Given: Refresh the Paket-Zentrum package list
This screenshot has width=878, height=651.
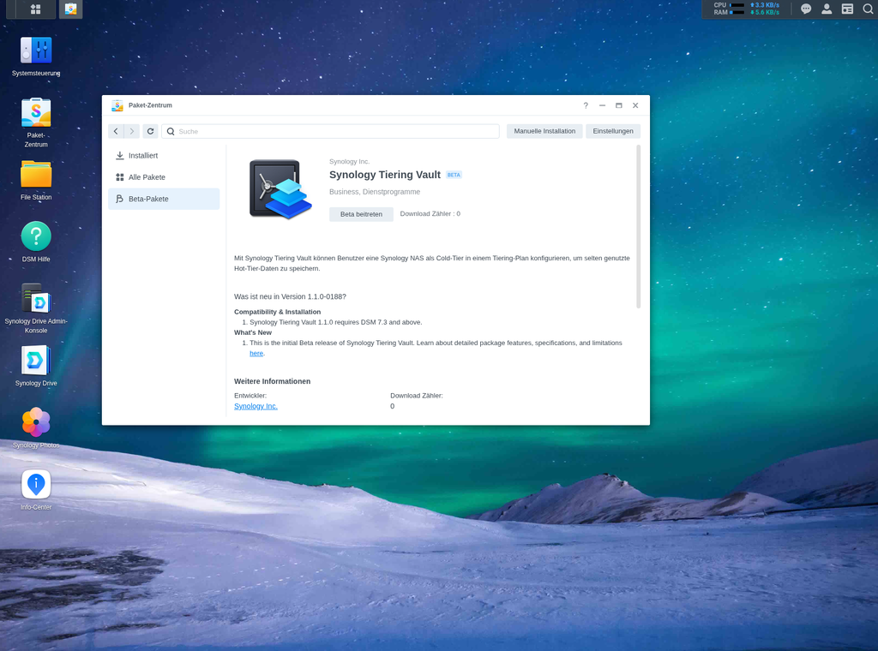Looking at the screenshot, I should (x=151, y=131).
